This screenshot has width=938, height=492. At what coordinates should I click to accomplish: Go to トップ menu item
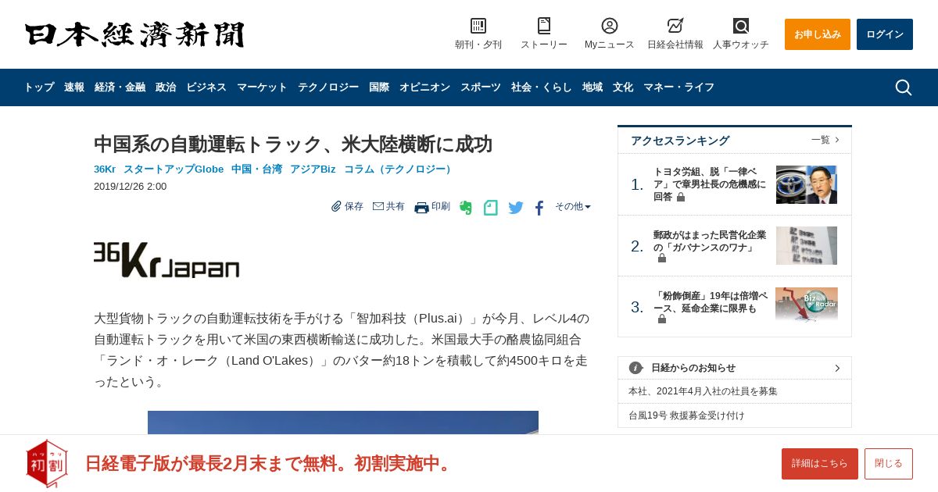pyautogui.click(x=39, y=87)
